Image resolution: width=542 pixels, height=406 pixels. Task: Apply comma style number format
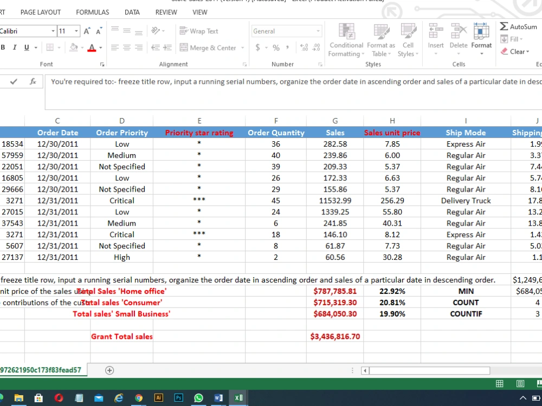287,48
